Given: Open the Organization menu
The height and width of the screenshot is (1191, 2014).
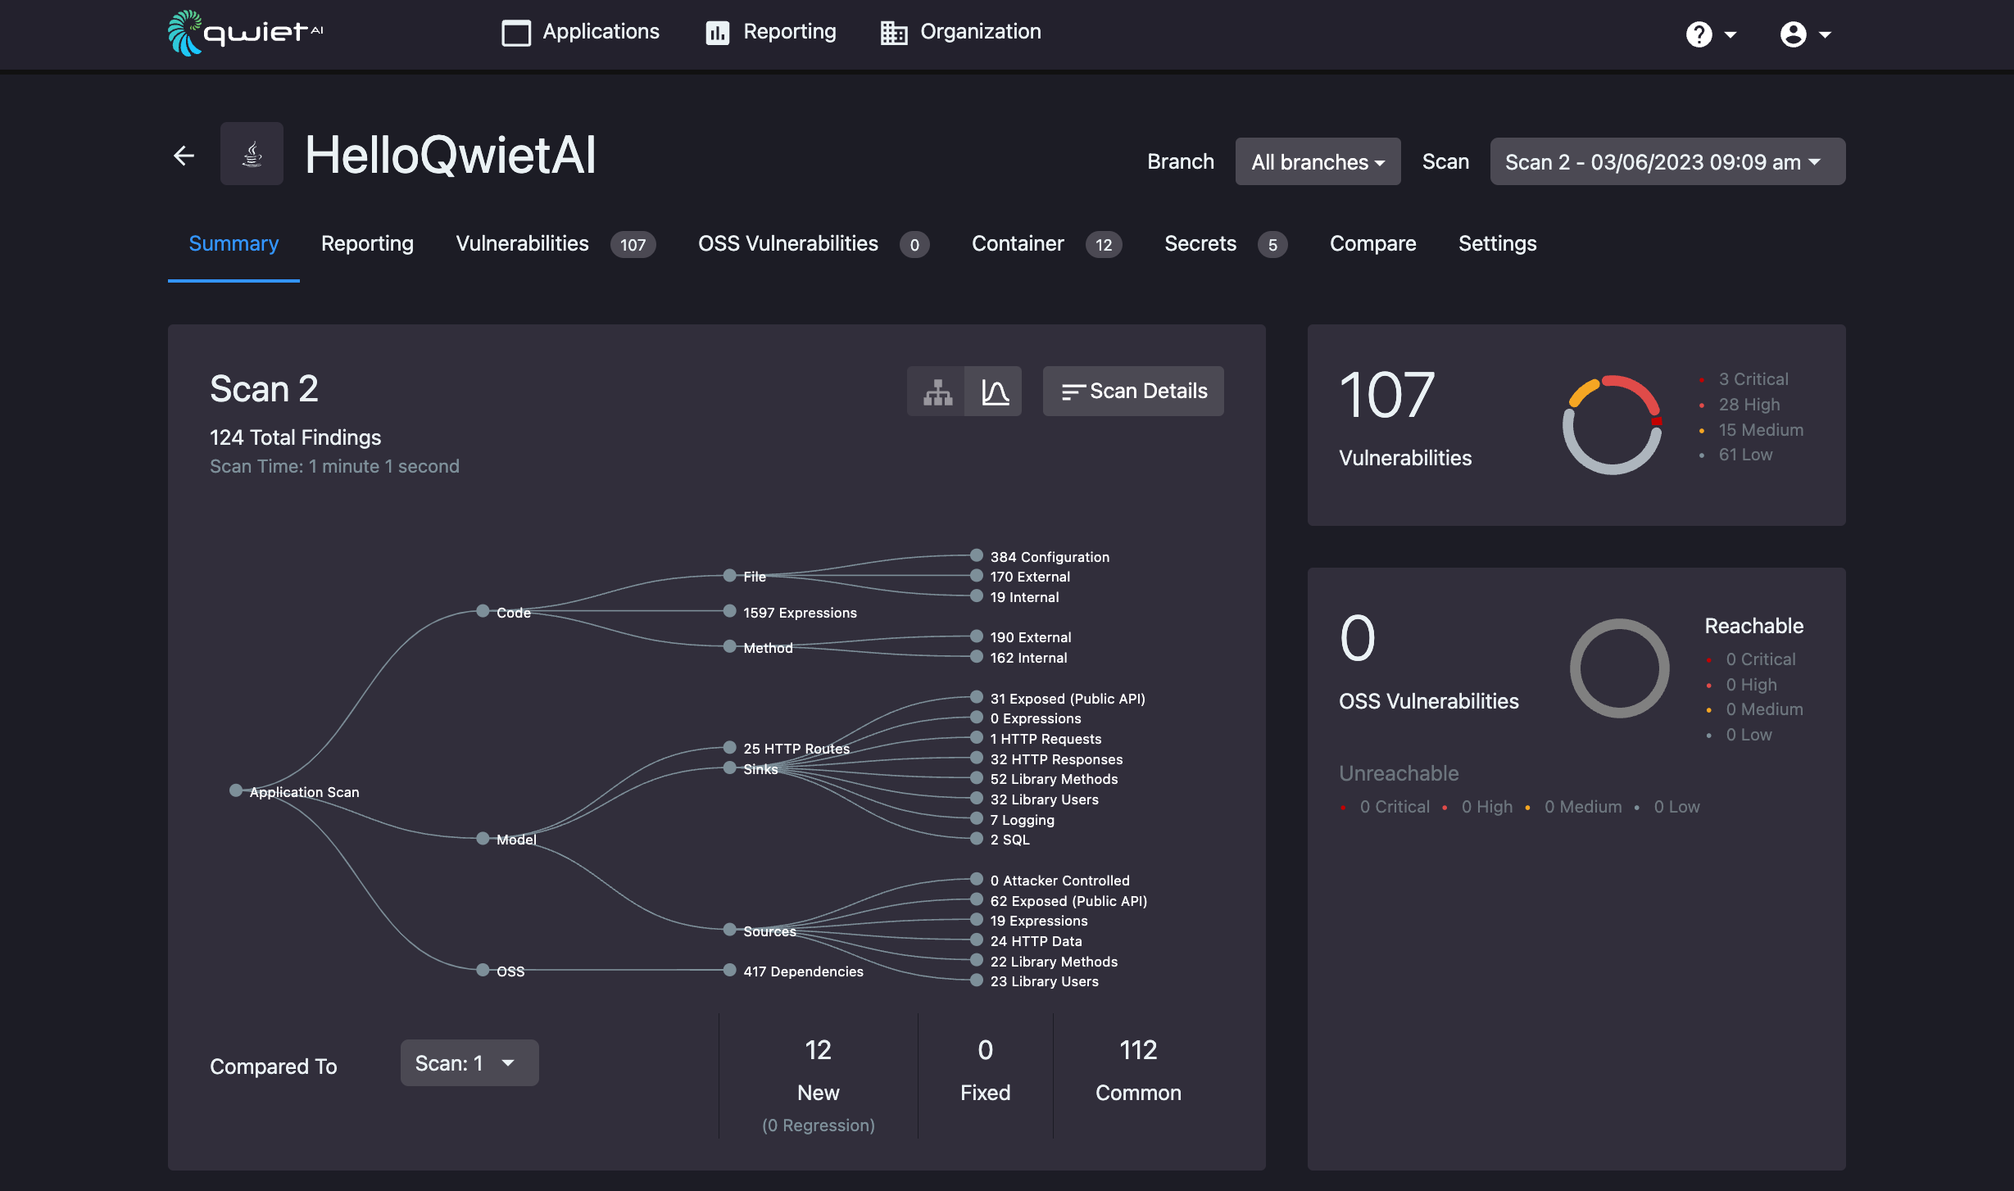Looking at the screenshot, I should pyautogui.click(x=961, y=32).
